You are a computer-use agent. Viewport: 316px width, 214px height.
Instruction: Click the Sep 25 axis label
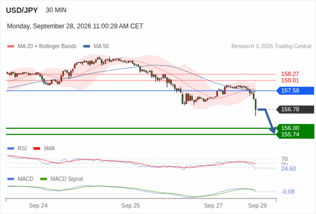(x=130, y=205)
